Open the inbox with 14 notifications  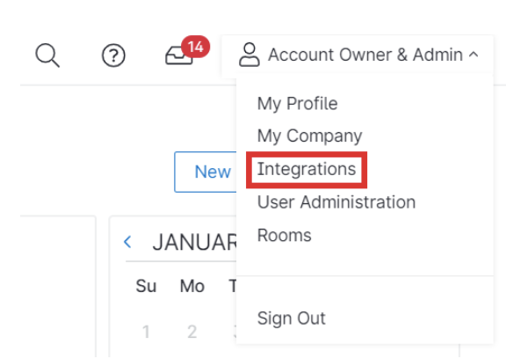[x=186, y=51]
